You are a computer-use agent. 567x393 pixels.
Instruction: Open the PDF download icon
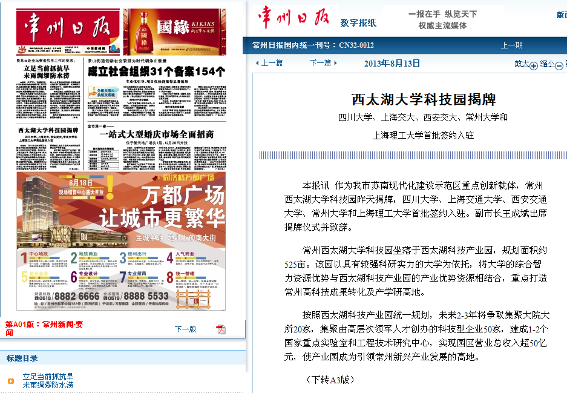[x=221, y=329]
